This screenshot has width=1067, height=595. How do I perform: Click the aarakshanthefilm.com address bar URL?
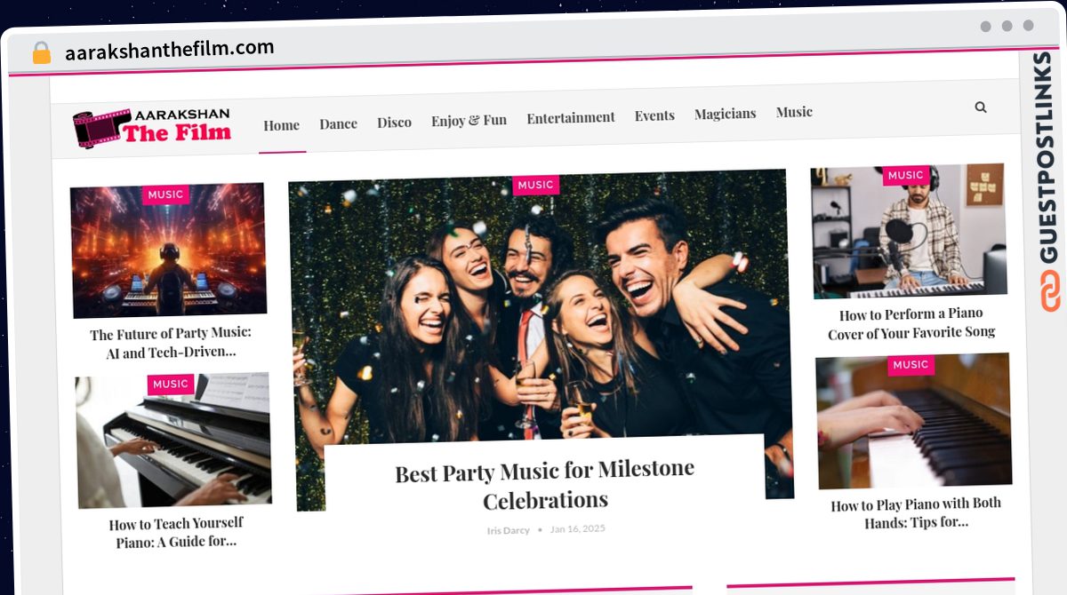pos(170,50)
